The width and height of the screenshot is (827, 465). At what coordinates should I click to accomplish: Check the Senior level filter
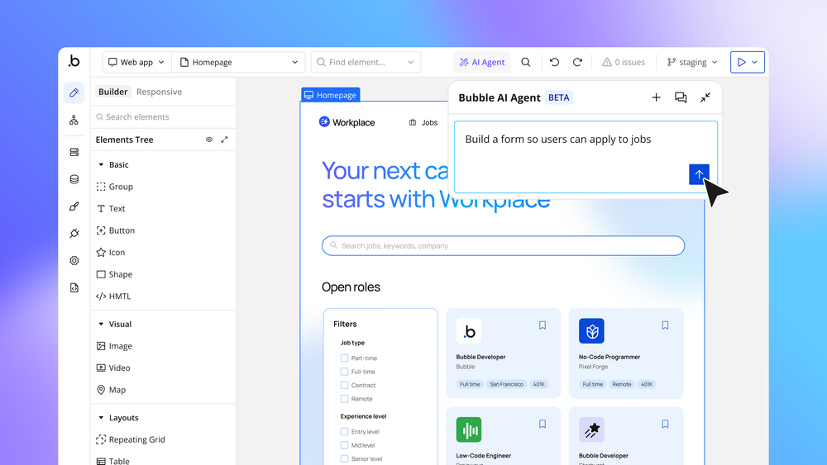click(344, 458)
